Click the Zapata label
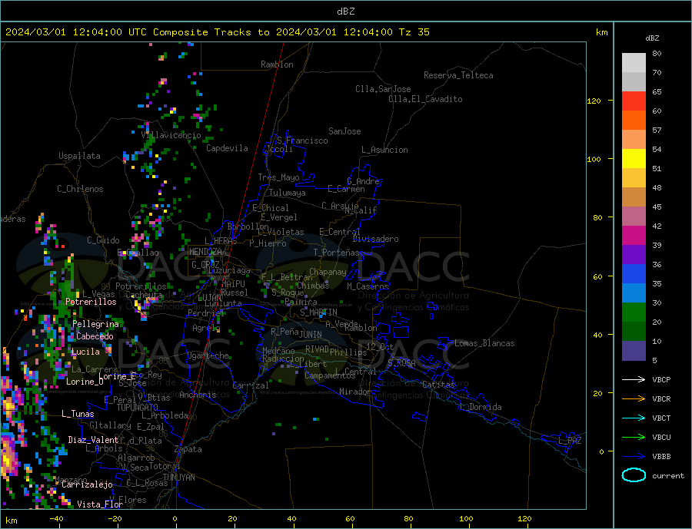Screen dimensions: 692x529 (188, 449)
